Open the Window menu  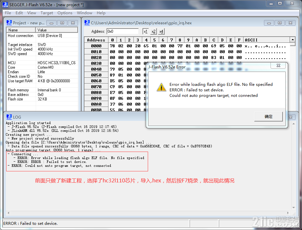(x=84, y=13)
